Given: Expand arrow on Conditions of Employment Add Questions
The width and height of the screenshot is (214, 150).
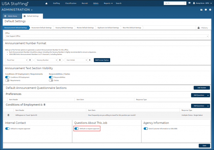Looking at the screenshot, I should click(208, 106).
